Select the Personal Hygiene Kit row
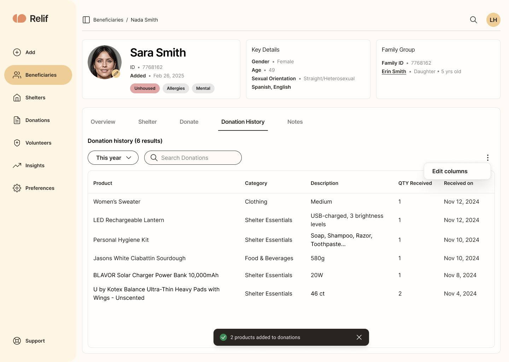Screen dimensions: 509x362 pos(291,240)
